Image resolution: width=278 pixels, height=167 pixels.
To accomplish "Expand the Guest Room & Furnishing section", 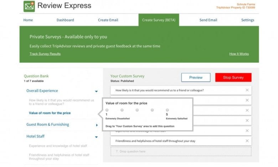I will click(97, 125).
